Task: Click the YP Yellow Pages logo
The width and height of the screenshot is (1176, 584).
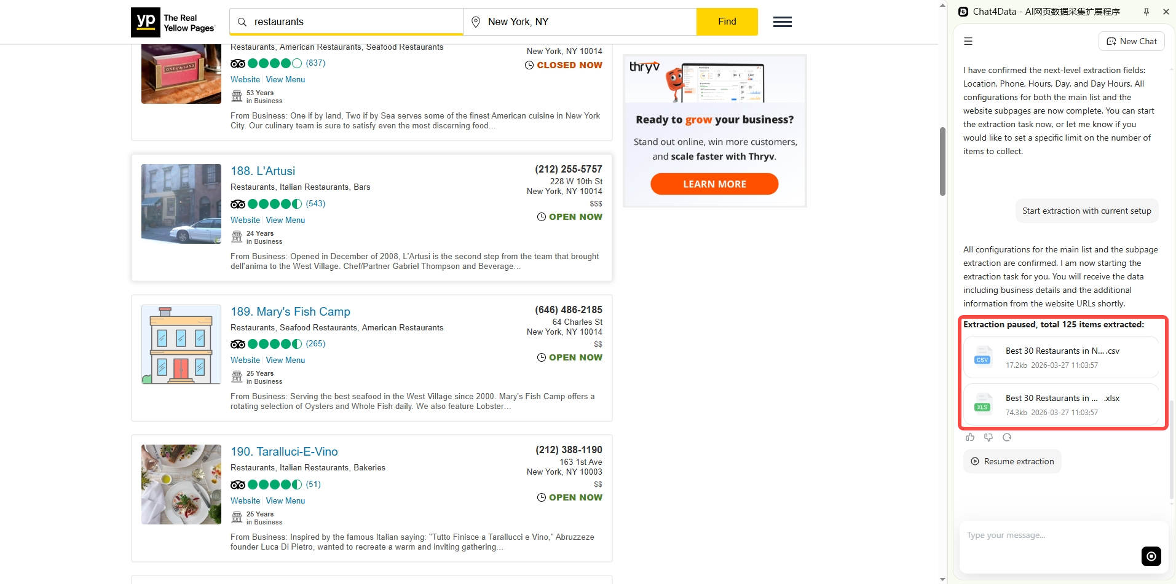Action: (173, 23)
